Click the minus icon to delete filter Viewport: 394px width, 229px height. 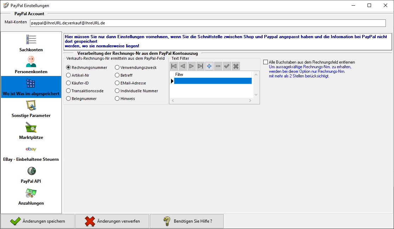pyautogui.click(x=218, y=66)
